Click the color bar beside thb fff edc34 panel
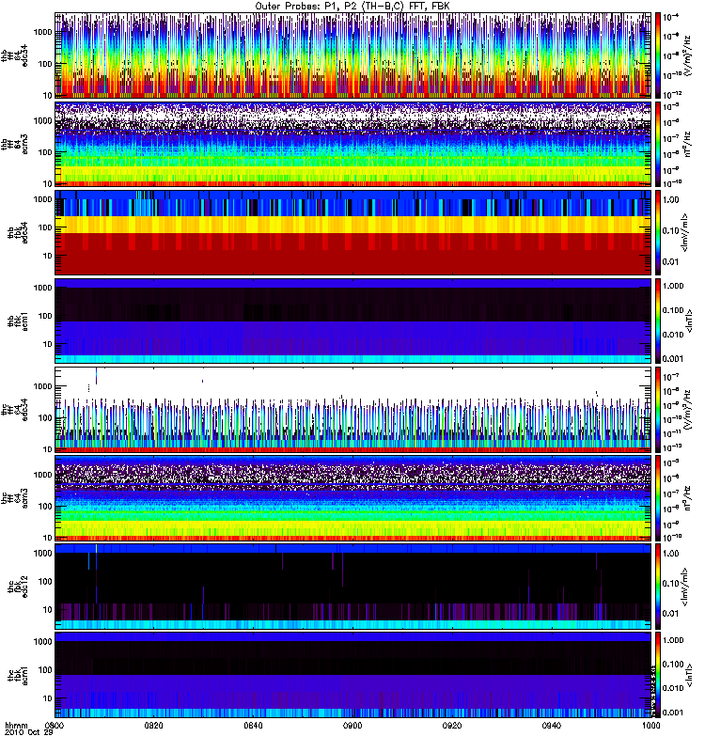The width and height of the screenshot is (705, 752). (658, 55)
